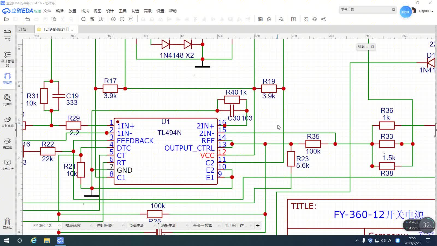The width and height of the screenshot is (437, 246).
Task: Expand the 绘图 drawing tools panel
Action: [x=373, y=47]
